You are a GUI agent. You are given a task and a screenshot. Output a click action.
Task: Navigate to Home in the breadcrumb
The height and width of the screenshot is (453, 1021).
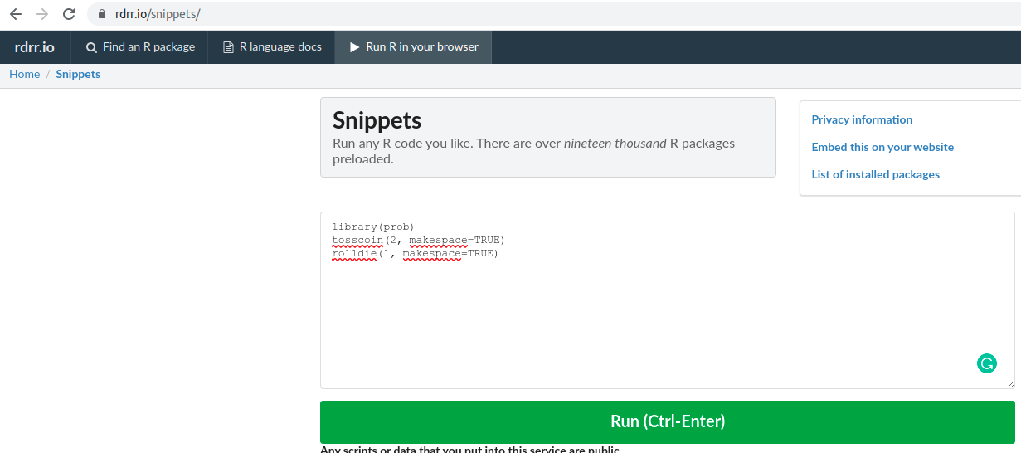[24, 74]
